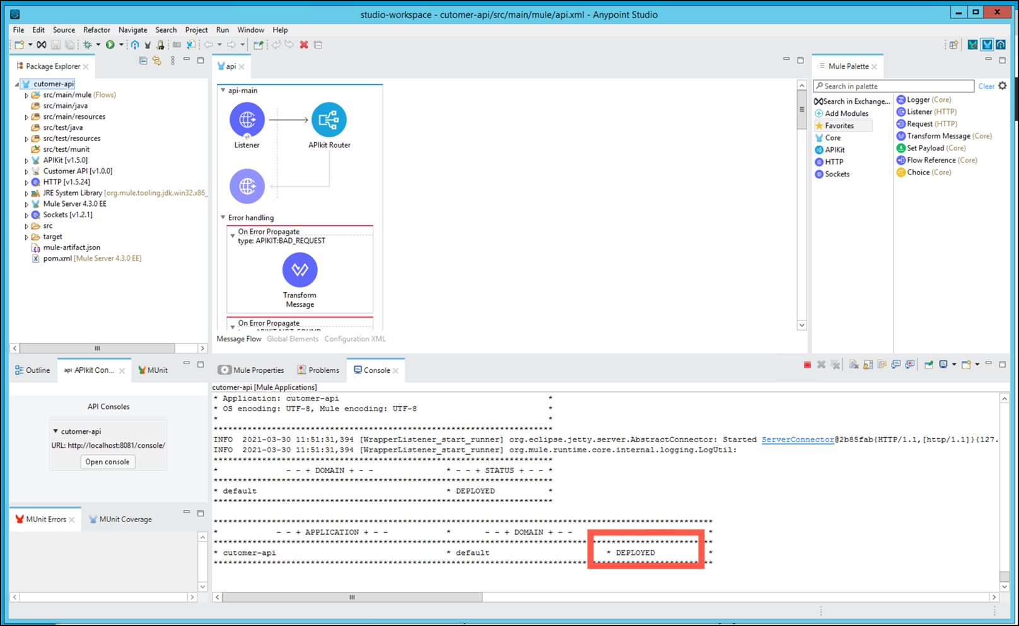Switch to Global Elements editor tab
Image resolution: width=1019 pixels, height=626 pixels.
point(293,339)
